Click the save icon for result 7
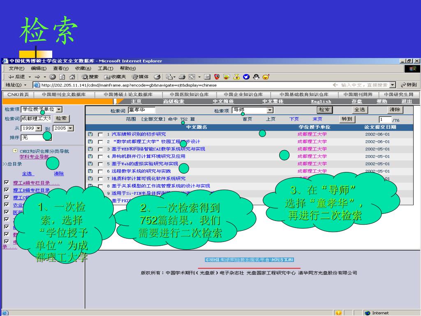Viewport: 421px width, 316px height. point(90,178)
